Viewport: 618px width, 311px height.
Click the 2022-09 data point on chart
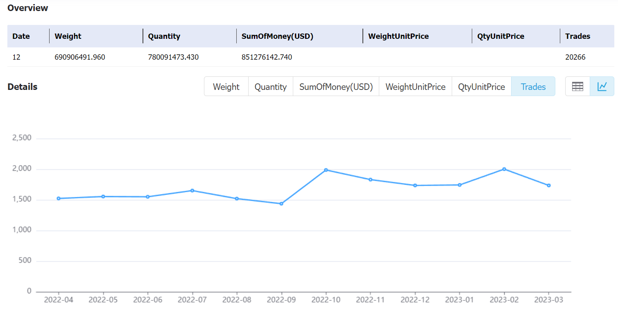pyautogui.click(x=281, y=204)
